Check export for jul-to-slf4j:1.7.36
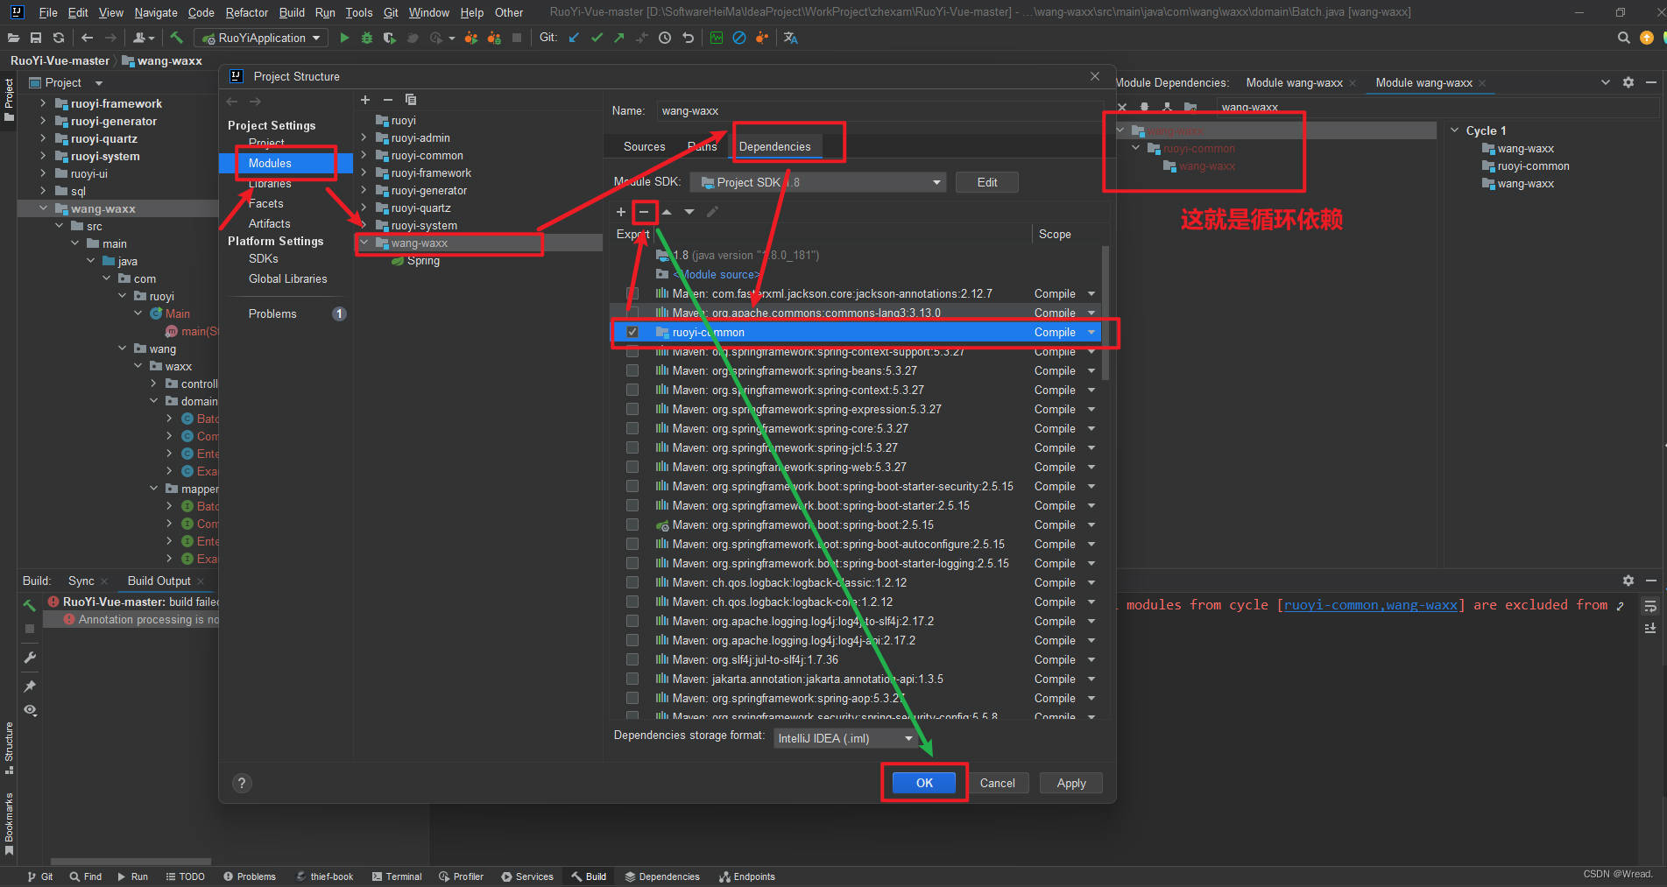The image size is (1667, 887). (632, 659)
